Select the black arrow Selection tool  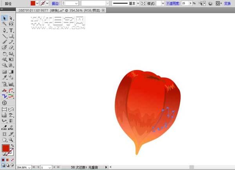coord(4,18)
